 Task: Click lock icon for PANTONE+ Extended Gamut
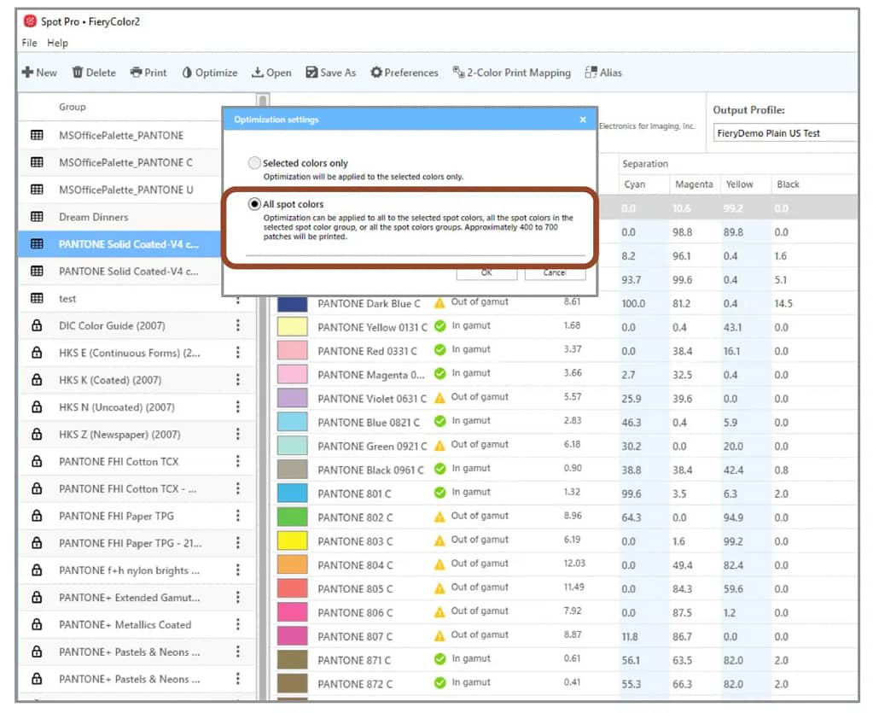tap(37, 597)
